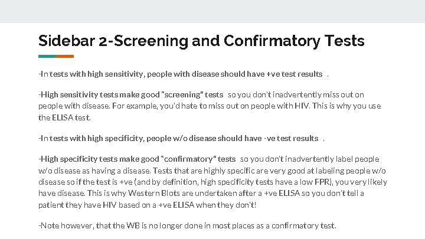Click the slide title 'Sidebar 2-Screening and Confirmatory Tests'
The height and width of the screenshot is (239, 425).
[201, 41]
